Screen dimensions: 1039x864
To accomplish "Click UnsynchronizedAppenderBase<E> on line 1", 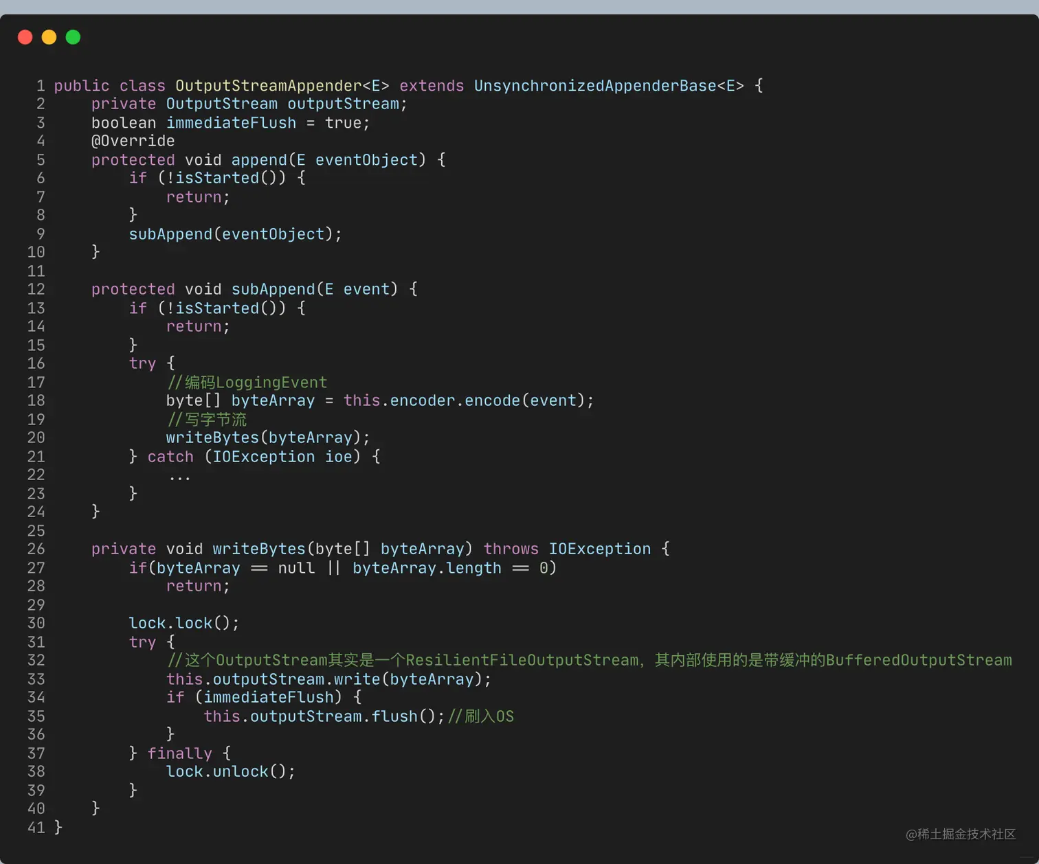I will tap(609, 86).
